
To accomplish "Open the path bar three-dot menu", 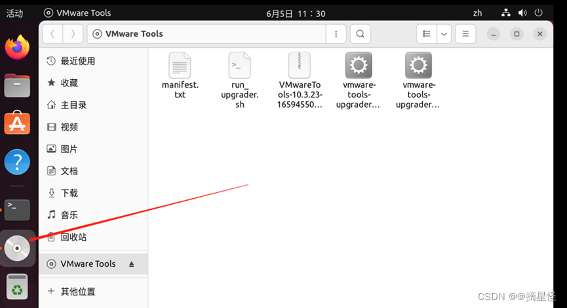I will (336, 34).
